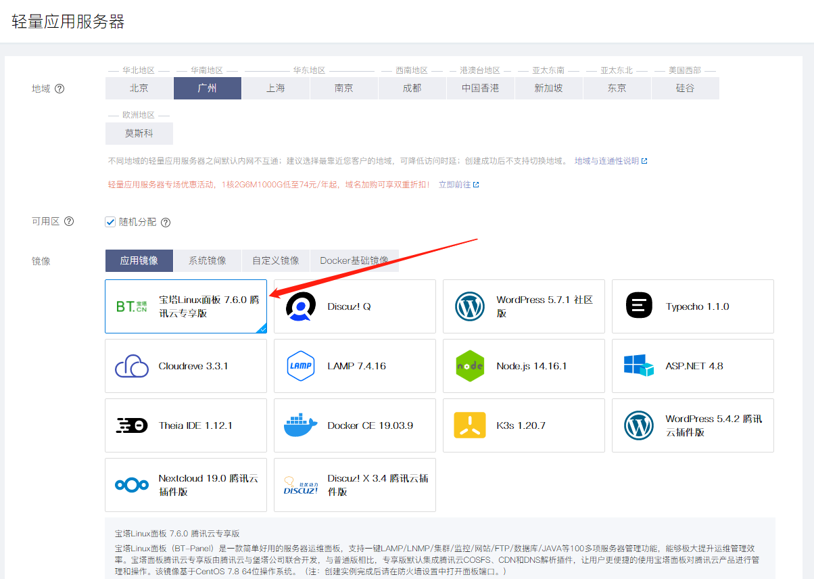Choose K3s 1.20.7 image
814x579 pixels.
click(x=524, y=425)
